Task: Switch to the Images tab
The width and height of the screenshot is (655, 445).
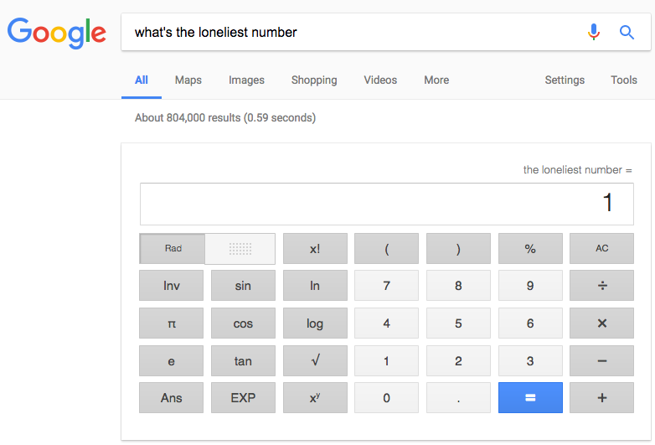Action: click(x=246, y=80)
